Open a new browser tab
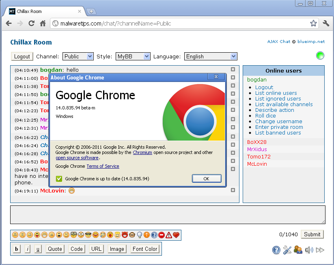The image size is (334, 265). pos(91,11)
